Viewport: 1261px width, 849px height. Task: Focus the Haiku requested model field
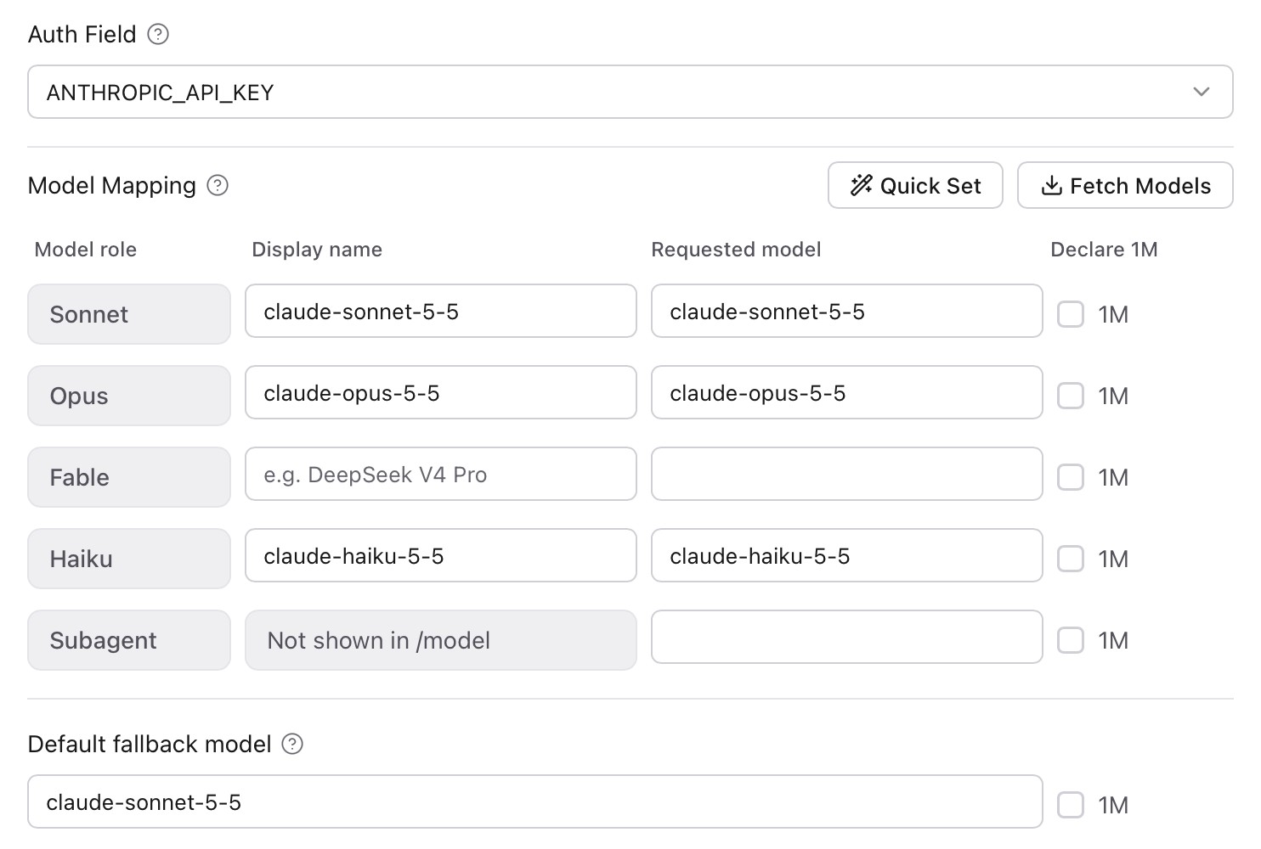coord(847,555)
